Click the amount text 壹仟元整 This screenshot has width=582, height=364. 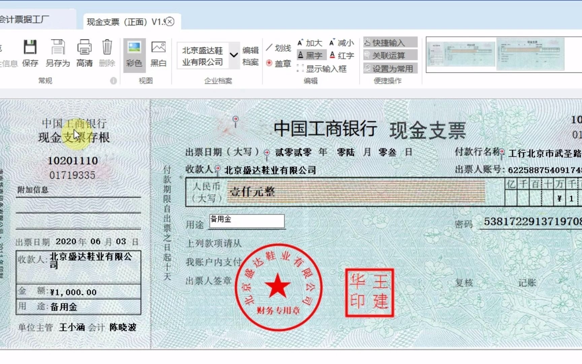(x=253, y=192)
